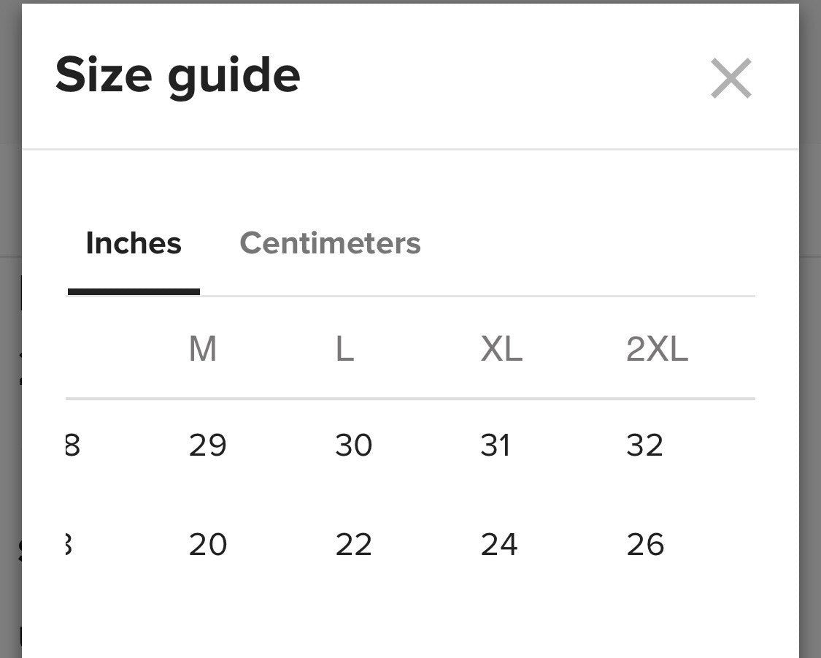Click the 29 value under M
Image resolution: width=821 pixels, height=658 pixels.
tap(207, 445)
